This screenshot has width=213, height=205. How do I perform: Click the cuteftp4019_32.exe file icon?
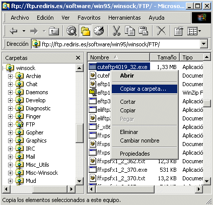click(92, 67)
